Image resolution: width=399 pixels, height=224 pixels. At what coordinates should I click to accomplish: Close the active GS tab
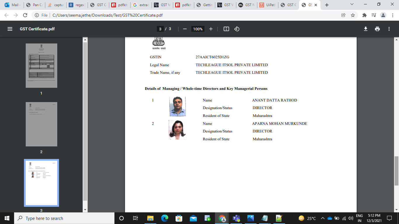click(x=316, y=5)
